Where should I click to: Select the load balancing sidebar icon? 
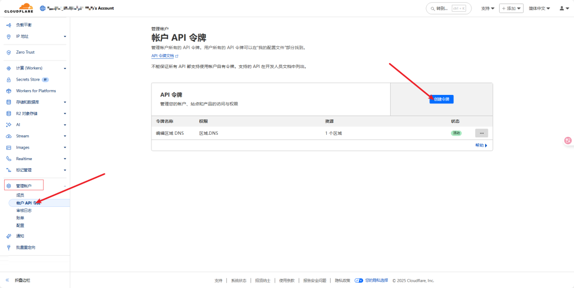9,25
